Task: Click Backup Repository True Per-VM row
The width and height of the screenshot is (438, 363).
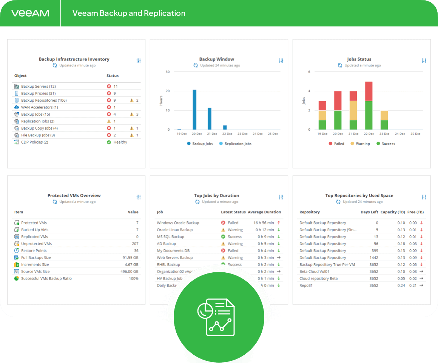Action: pyautogui.click(x=361, y=265)
